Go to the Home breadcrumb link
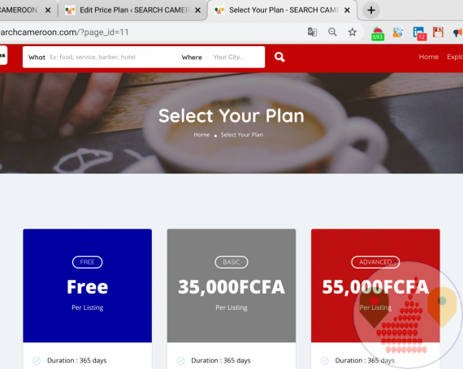The height and width of the screenshot is (369, 463). (x=201, y=135)
